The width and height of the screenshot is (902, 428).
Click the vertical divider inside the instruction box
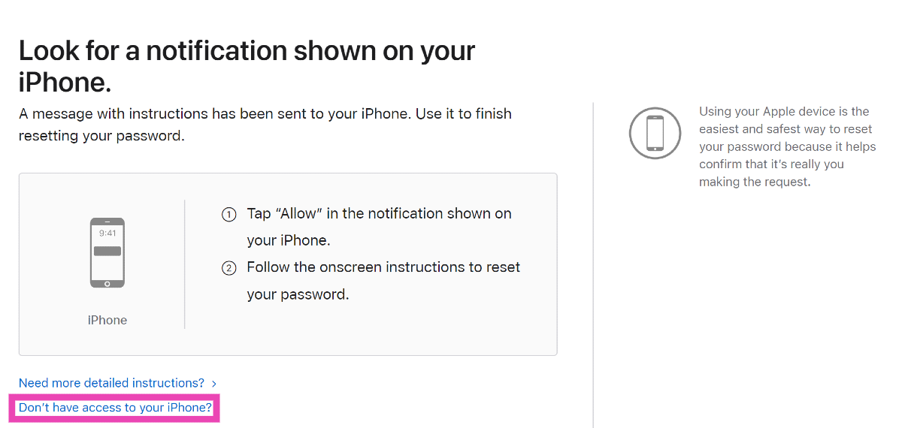click(185, 264)
